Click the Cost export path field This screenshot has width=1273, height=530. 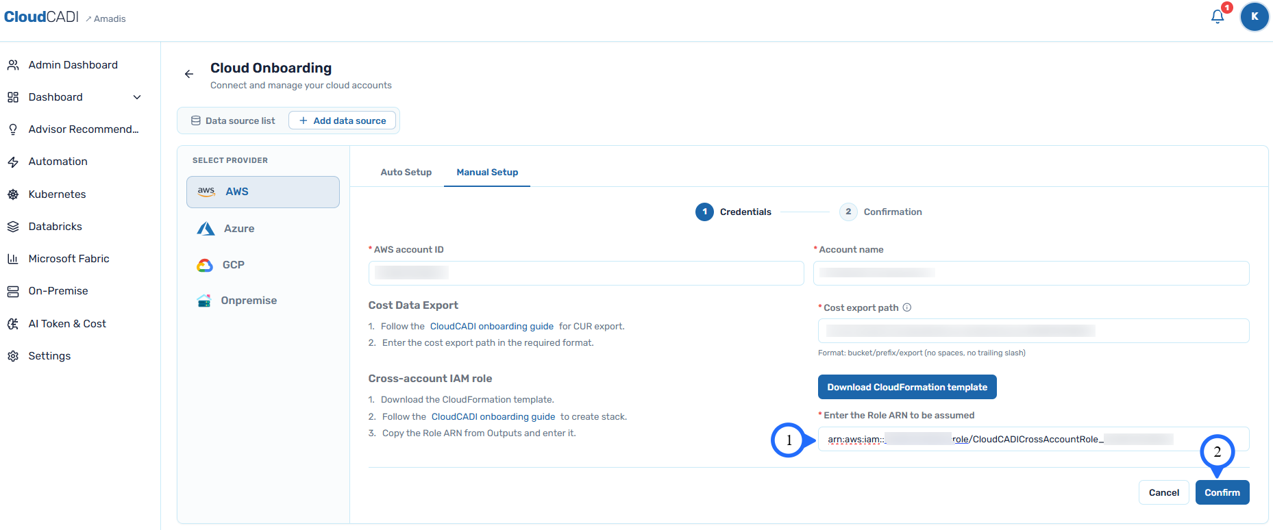1034,331
